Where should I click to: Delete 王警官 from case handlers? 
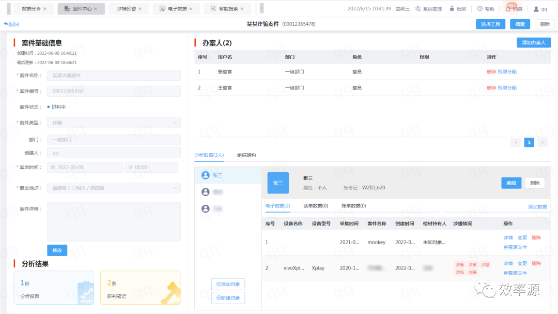pos(491,87)
